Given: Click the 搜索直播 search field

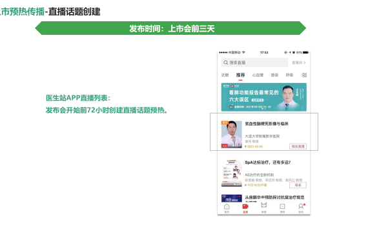Looking at the screenshot, I should coord(254,63).
